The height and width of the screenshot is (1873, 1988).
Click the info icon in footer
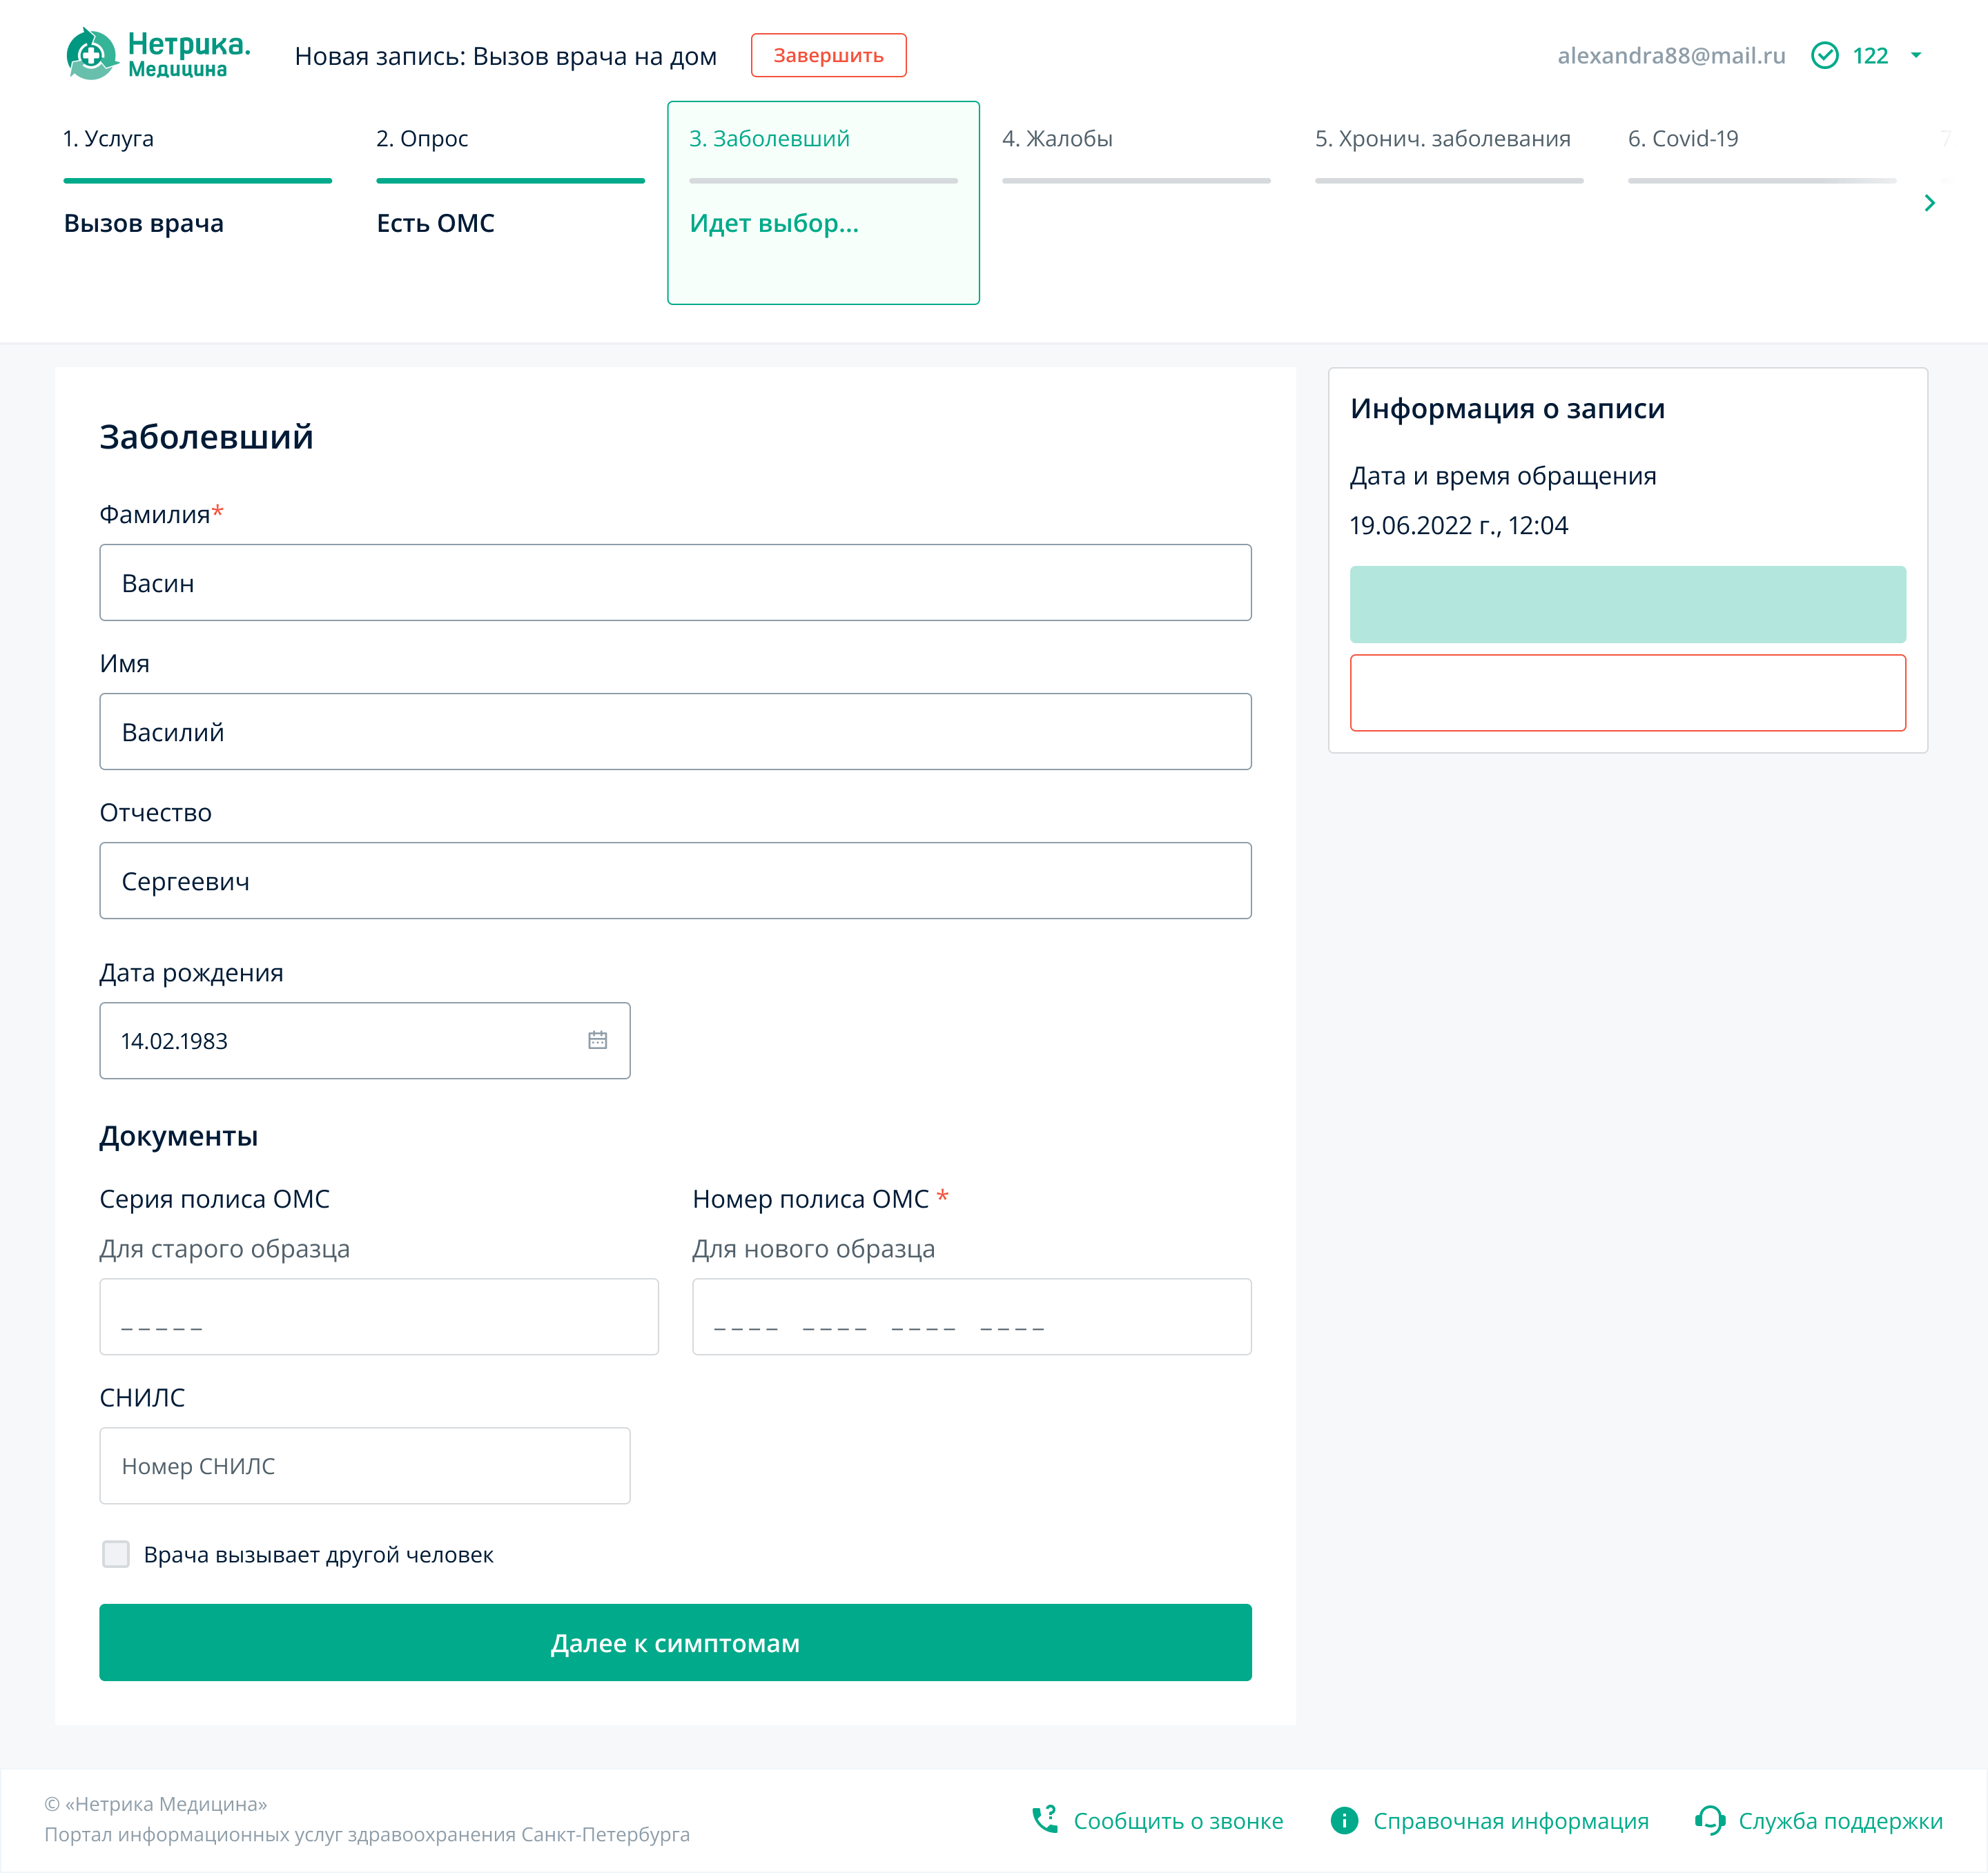[x=1344, y=1820]
